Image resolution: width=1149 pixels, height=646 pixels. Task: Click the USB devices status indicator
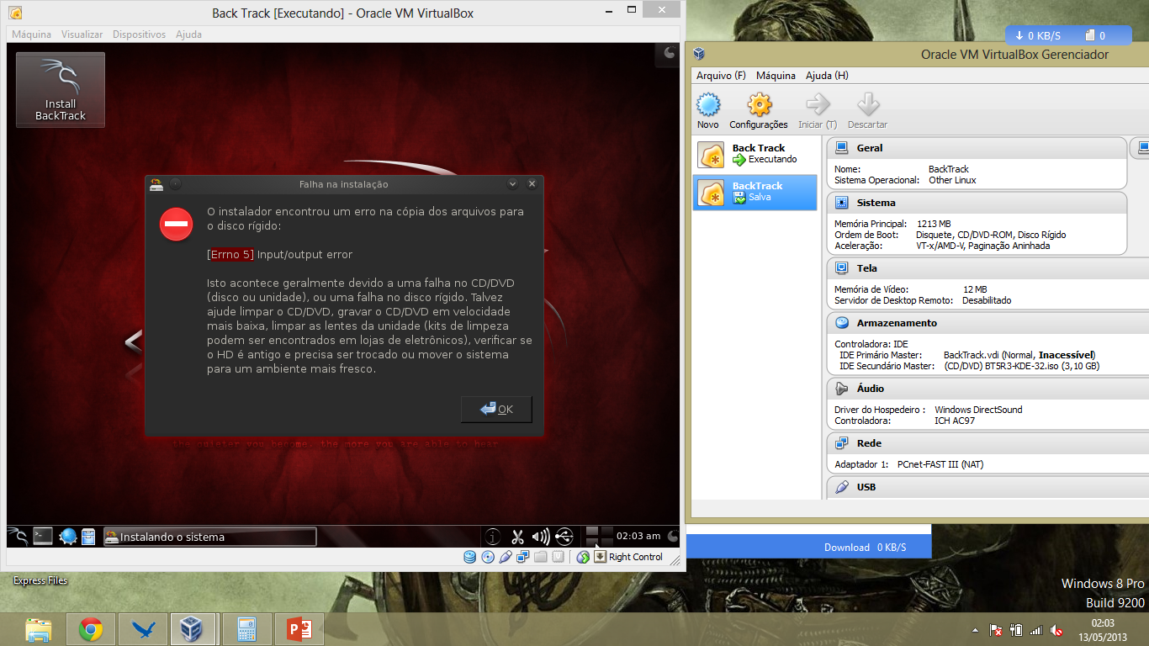coord(506,557)
